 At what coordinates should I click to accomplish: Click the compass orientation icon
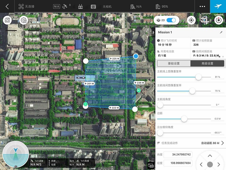tap(218, 20)
